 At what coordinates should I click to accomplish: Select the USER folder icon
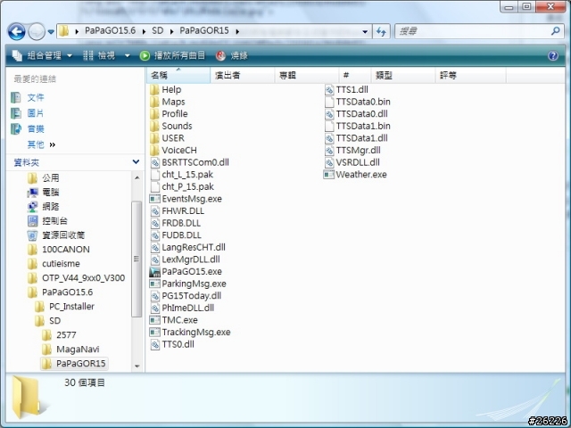click(154, 138)
